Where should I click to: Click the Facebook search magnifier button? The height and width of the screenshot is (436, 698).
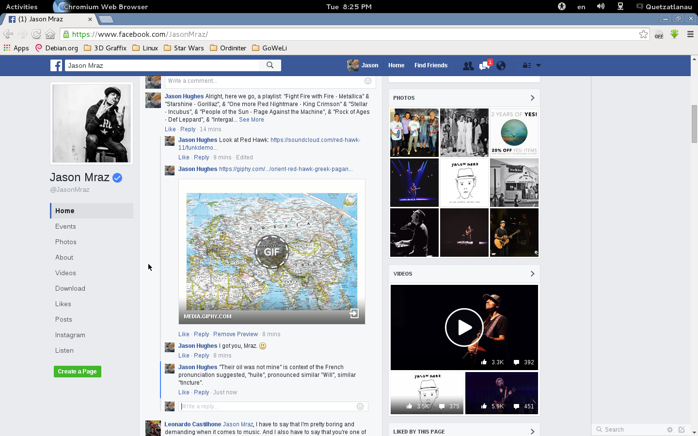pos(270,65)
